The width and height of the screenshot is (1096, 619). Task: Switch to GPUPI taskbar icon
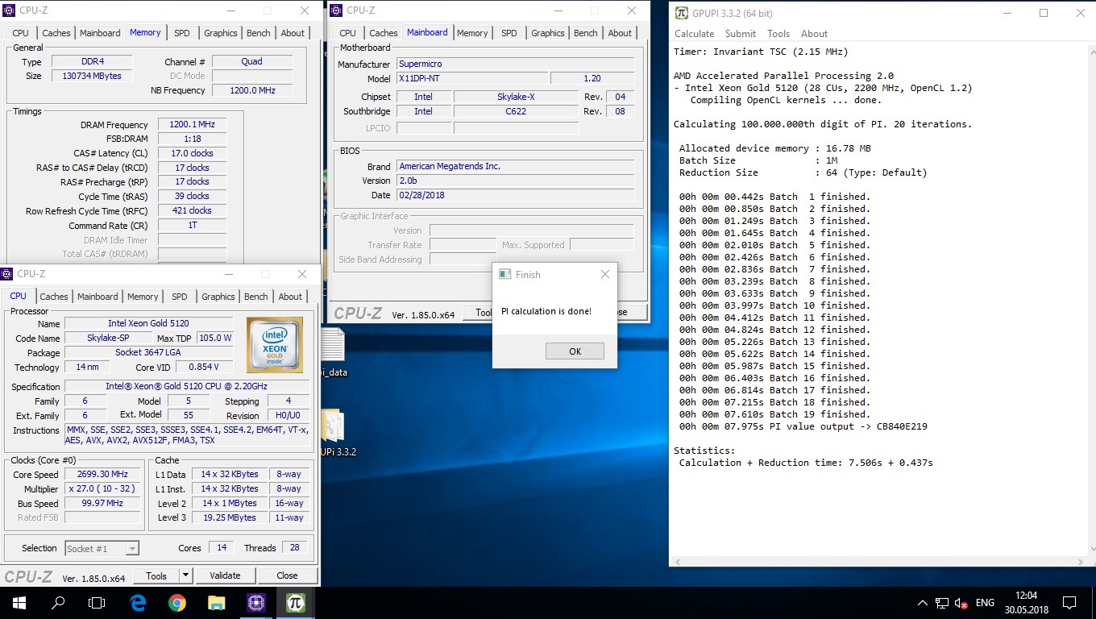click(x=296, y=602)
